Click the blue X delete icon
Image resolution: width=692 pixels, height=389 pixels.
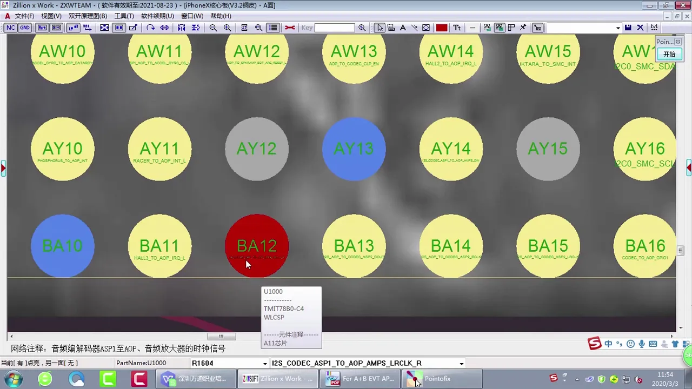coord(640,28)
